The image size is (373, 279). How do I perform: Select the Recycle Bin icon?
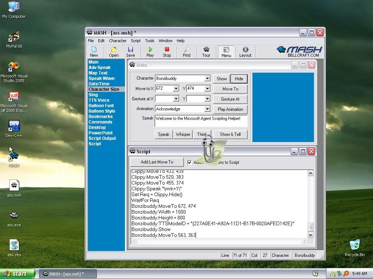click(355, 248)
